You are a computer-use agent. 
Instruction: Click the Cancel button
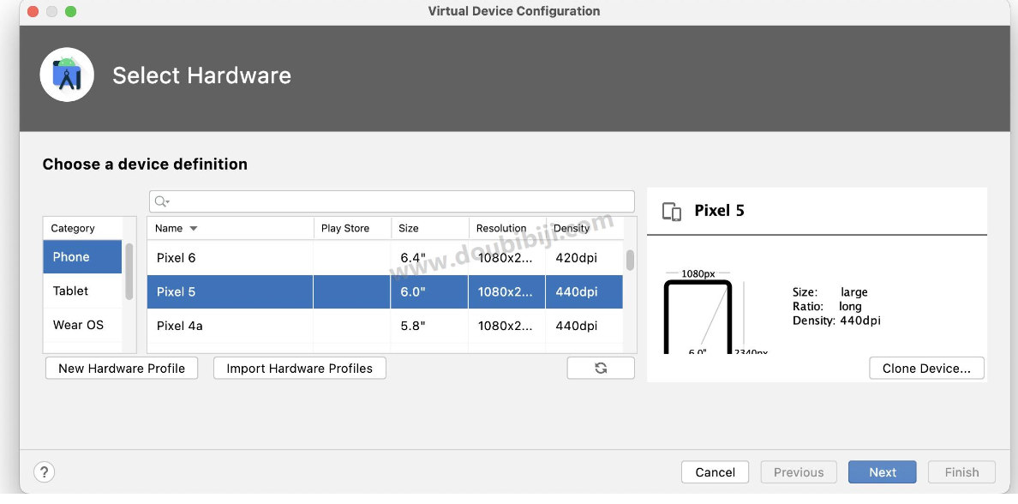(715, 472)
